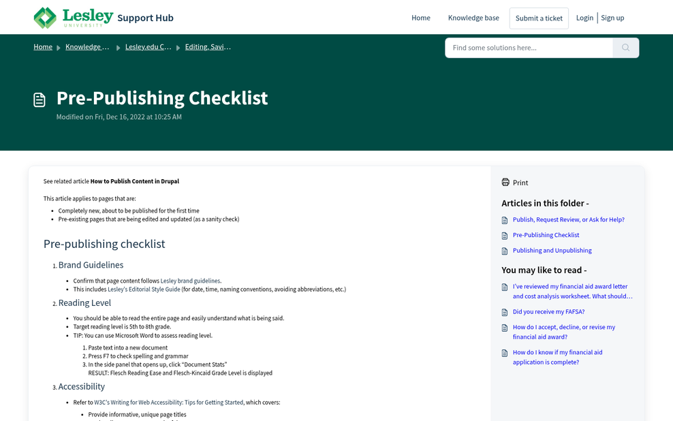Click document icon next to Did you receive FAFSA
This screenshot has width=673, height=421.
tap(505, 313)
